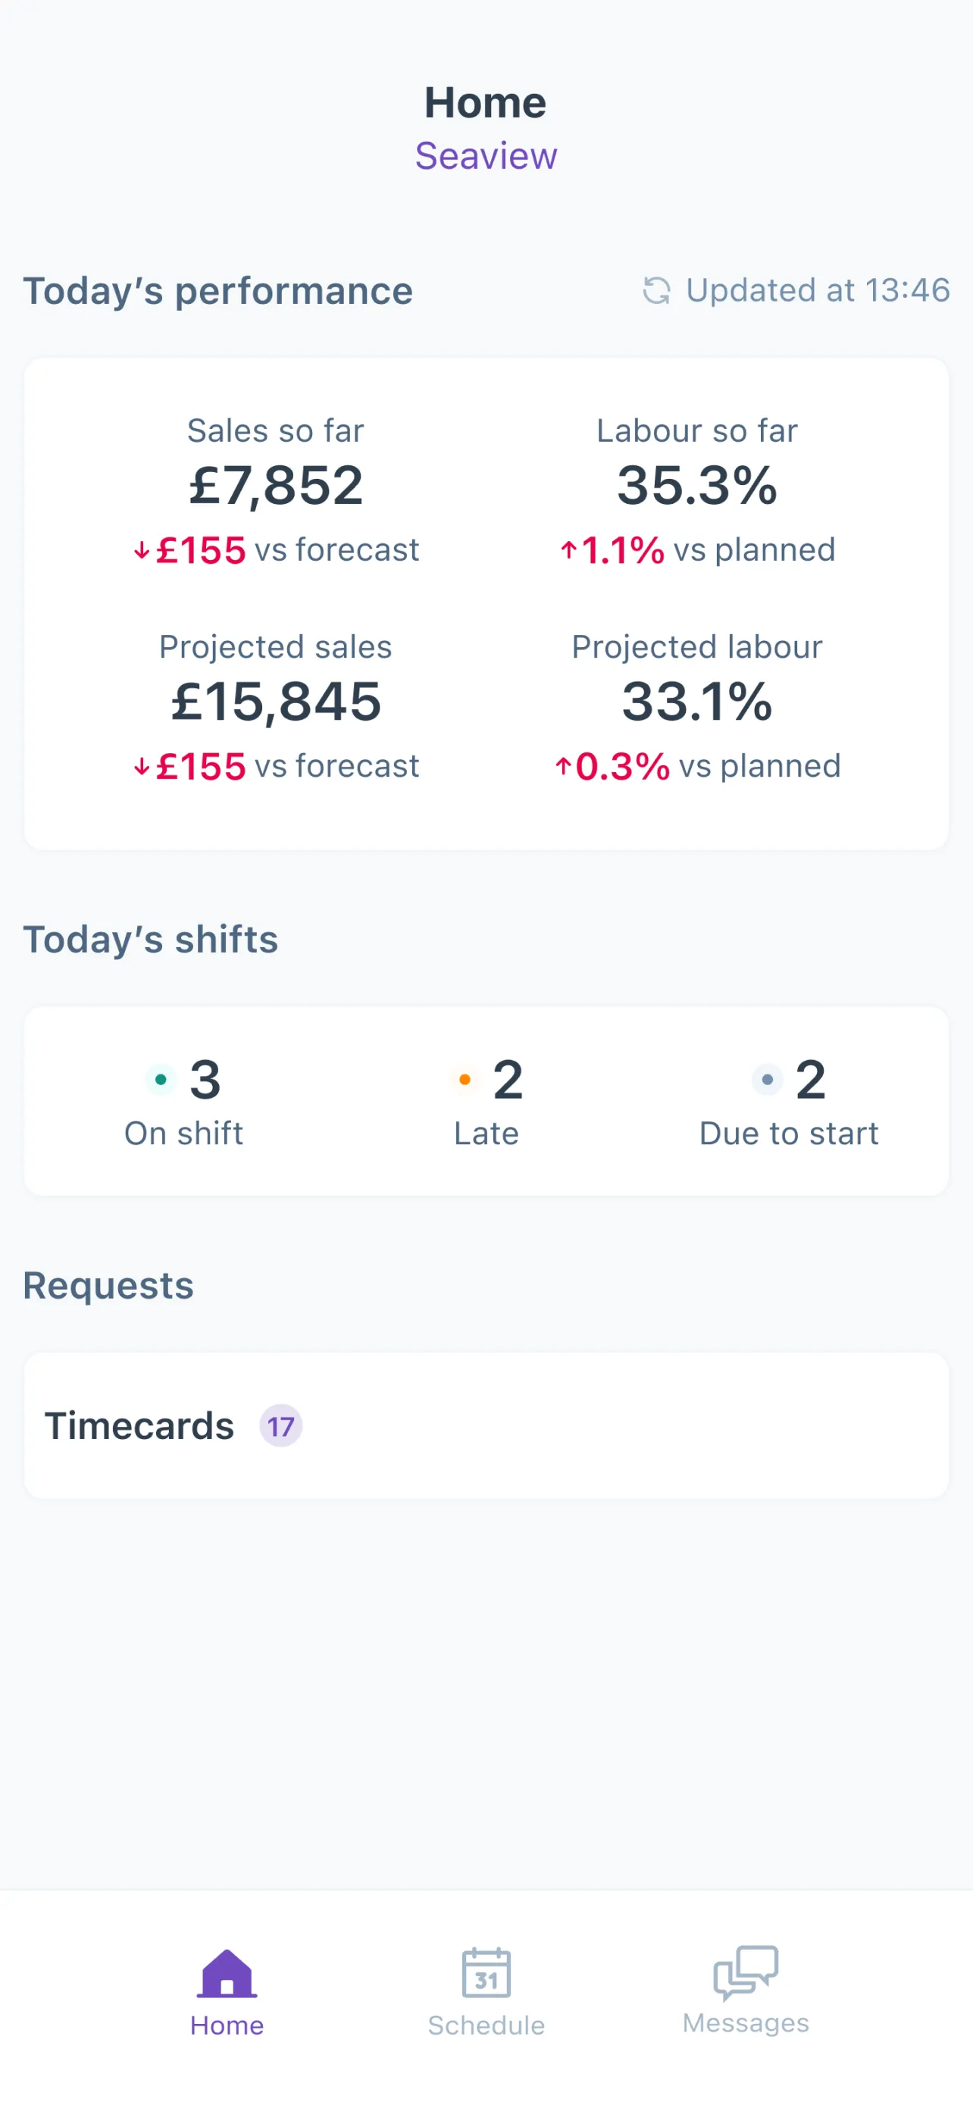
Task: Open the Messages chat bubbles icon
Action: (x=746, y=1971)
